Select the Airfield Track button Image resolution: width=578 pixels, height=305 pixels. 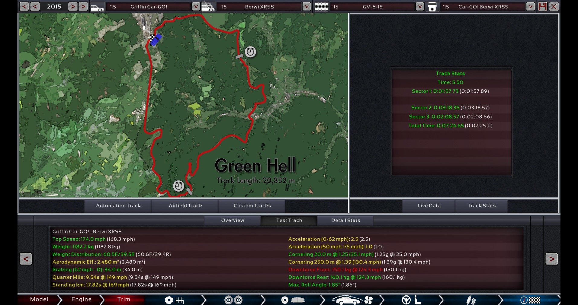click(x=185, y=206)
